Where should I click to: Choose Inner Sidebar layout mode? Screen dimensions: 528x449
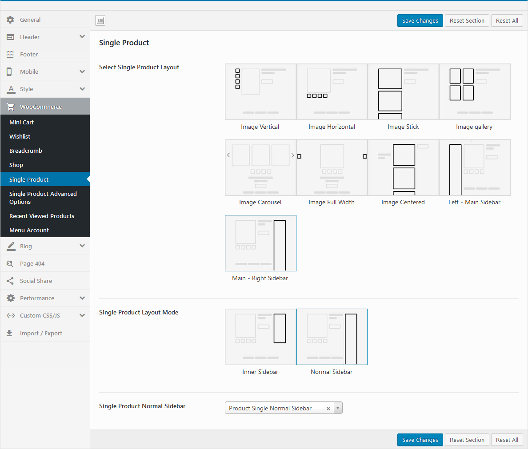[x=260, y=337]
